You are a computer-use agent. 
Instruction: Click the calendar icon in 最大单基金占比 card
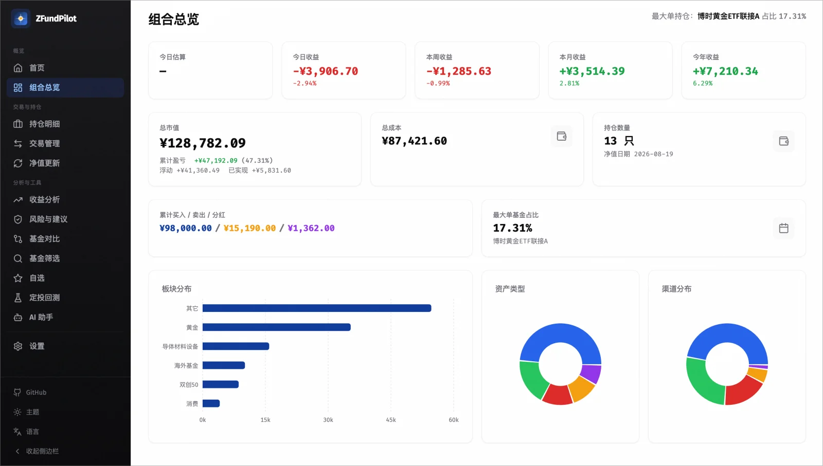click(x=784, y=228)
